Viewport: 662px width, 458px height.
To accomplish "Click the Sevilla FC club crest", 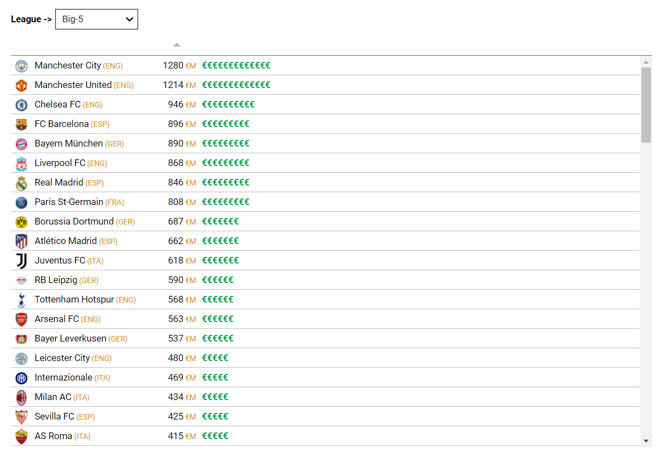I will click(22, 417).
